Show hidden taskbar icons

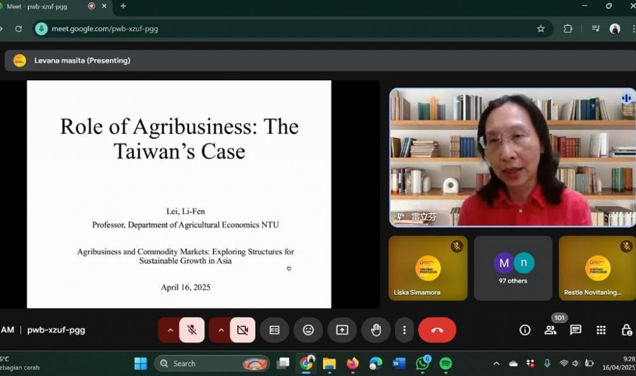click(x=496, y=363)
